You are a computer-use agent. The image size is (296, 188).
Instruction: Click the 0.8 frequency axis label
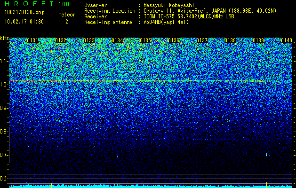coord(4,132)
